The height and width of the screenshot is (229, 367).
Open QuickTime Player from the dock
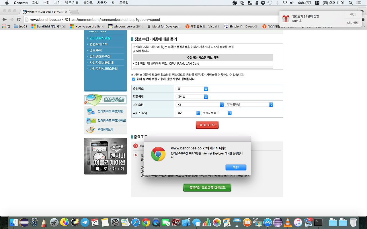click(x=156, y=222)
